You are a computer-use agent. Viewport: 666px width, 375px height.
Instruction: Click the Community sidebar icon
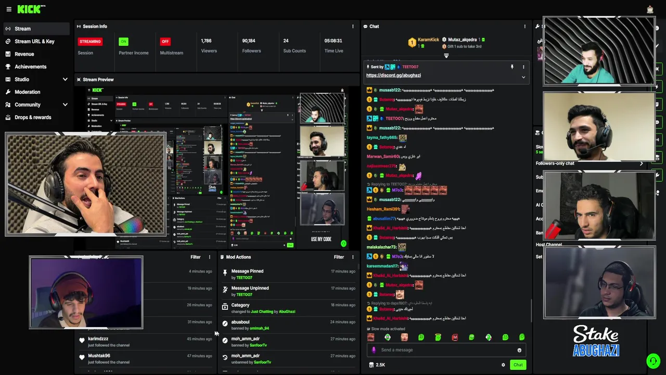point(8,105)
